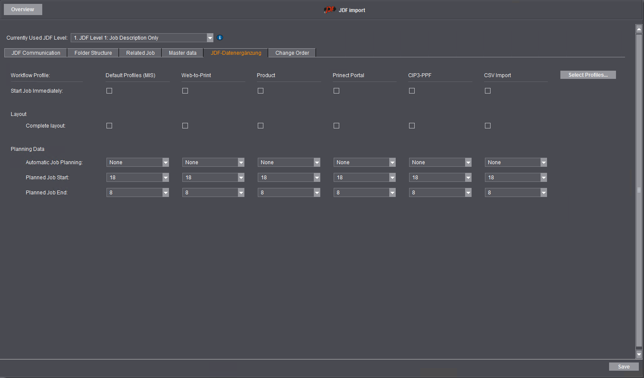Tick Complete layout under Prinect Portal

(336, 126)
